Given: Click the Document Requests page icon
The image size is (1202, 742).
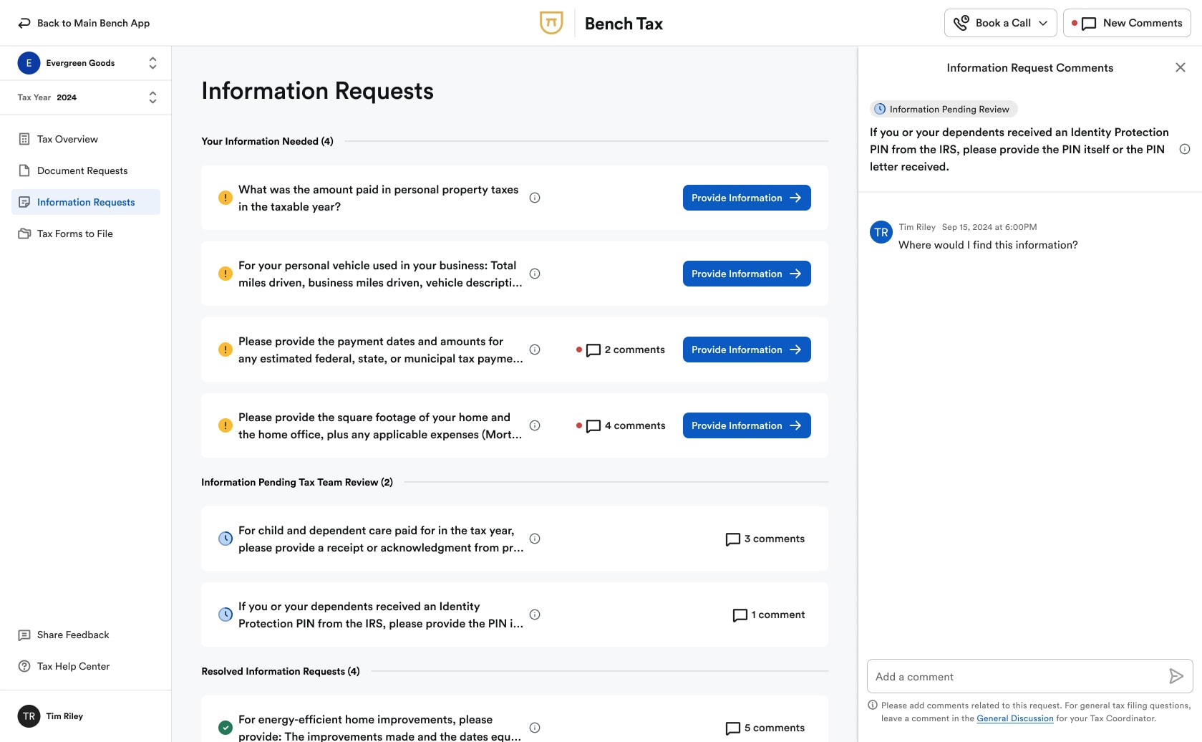Looking at the screenshot, I should [x=24, y=170].
